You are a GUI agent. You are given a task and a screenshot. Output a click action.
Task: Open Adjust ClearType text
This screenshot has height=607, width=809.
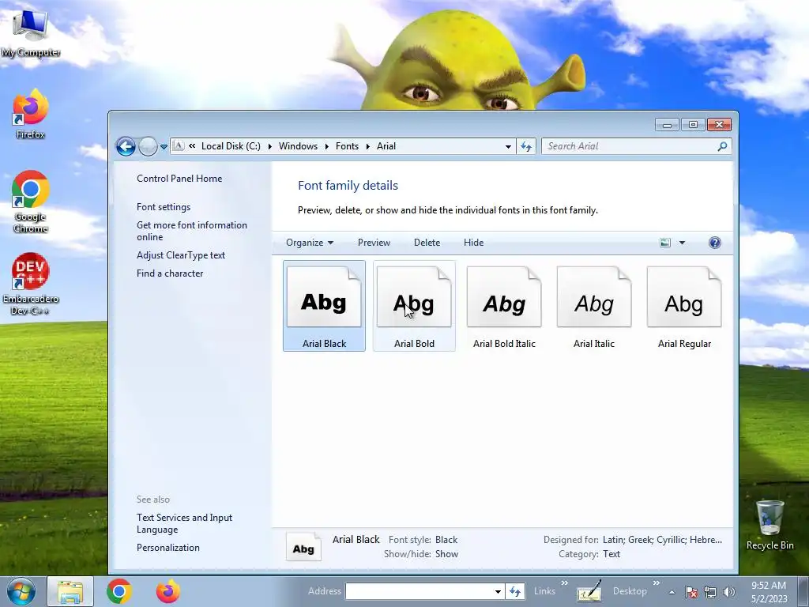[x=181, y=255]
